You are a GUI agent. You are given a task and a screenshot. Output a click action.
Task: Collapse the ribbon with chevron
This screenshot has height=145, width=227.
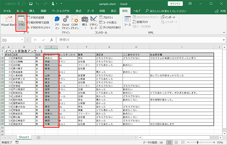[224, 32]
